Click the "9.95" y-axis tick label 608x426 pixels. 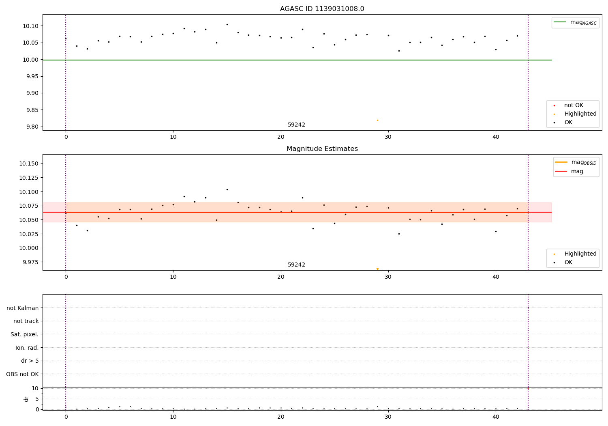(32, 77)
